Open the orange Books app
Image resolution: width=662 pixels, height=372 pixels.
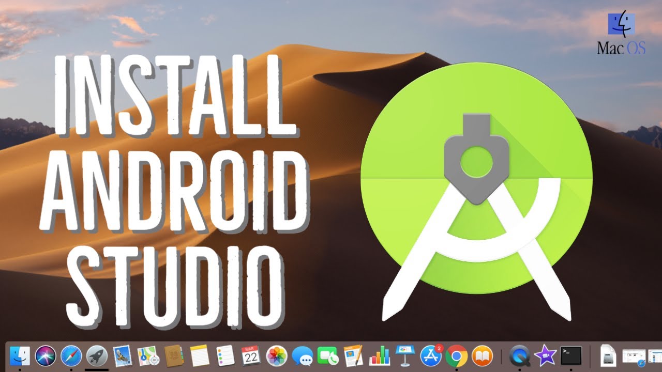pyautogui.click(x=482, y=355)
